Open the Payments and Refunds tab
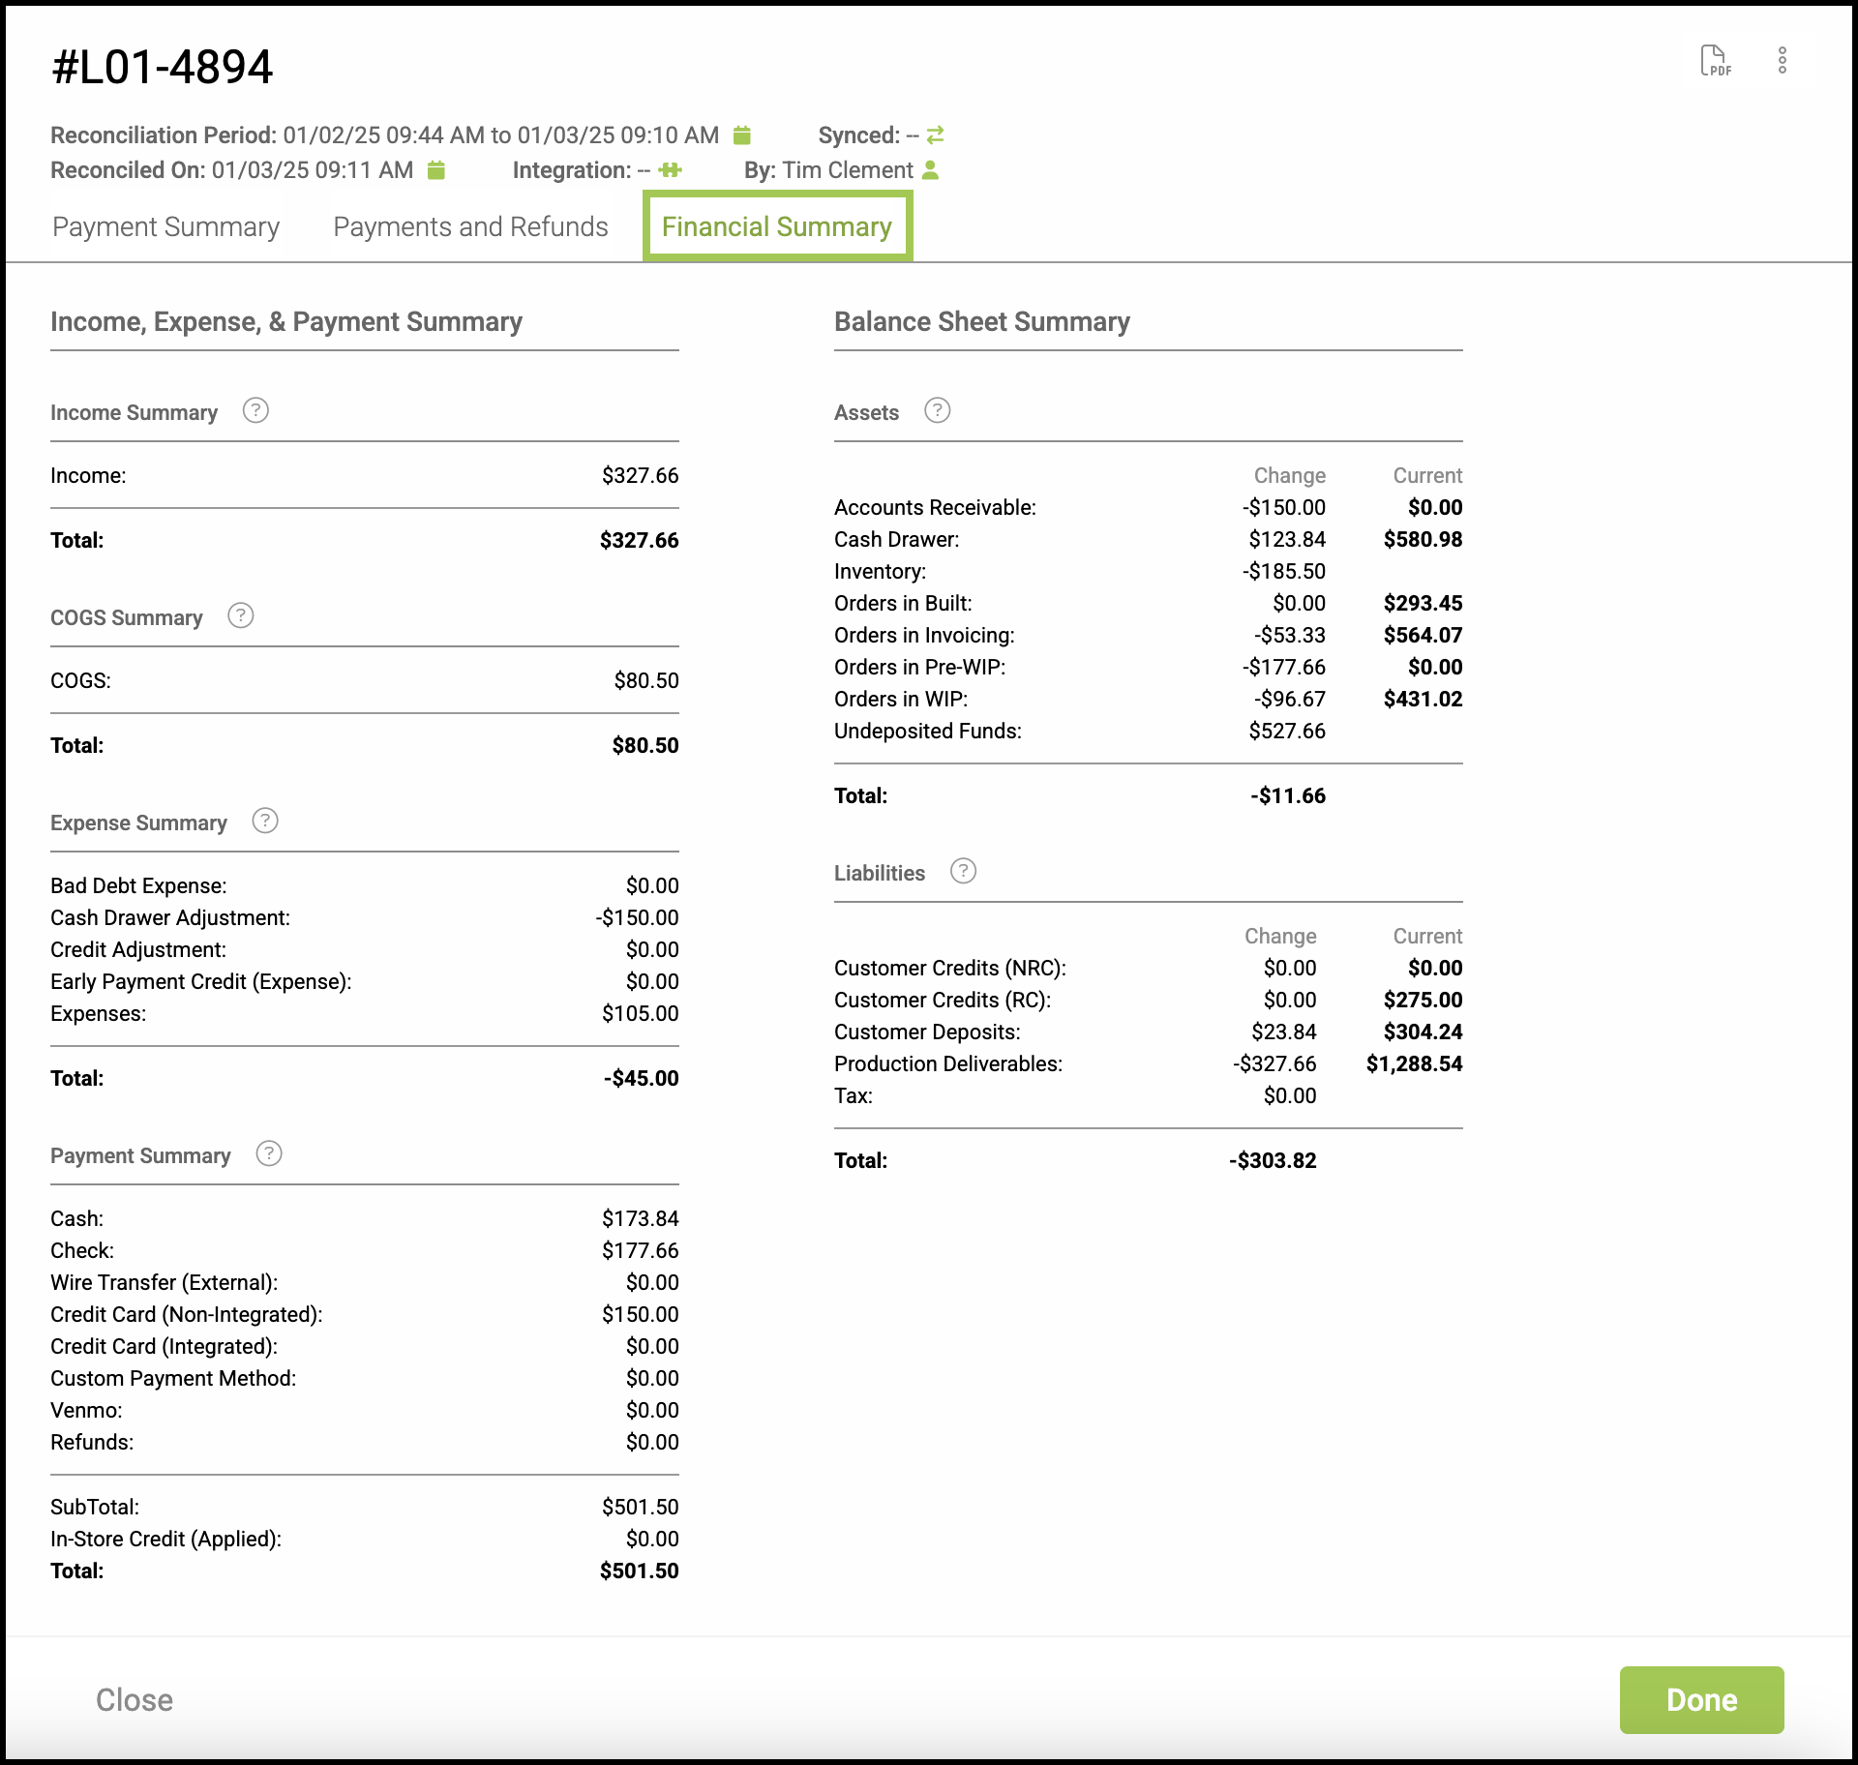The height and width of the screenshot is (1765, 1858). click(x=470, y=226)
